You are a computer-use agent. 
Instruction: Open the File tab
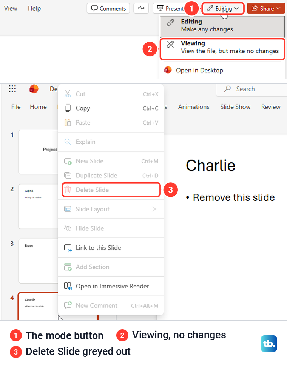coord(16,107)
